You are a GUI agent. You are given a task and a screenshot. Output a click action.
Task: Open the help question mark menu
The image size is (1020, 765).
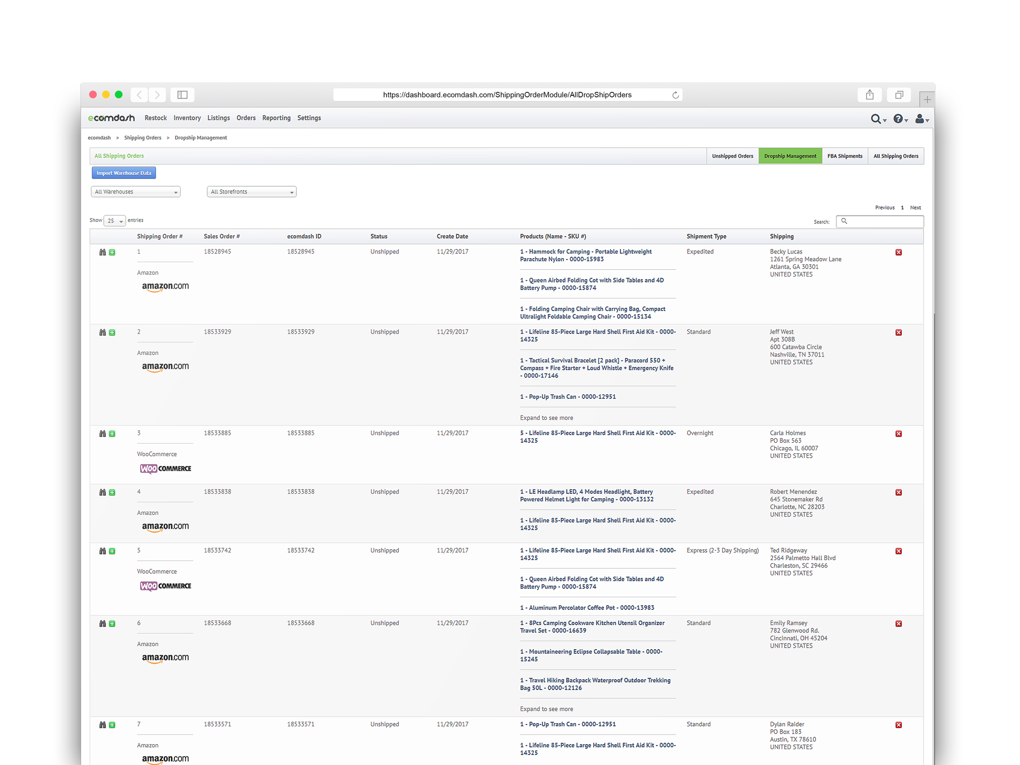pos(900,119)
